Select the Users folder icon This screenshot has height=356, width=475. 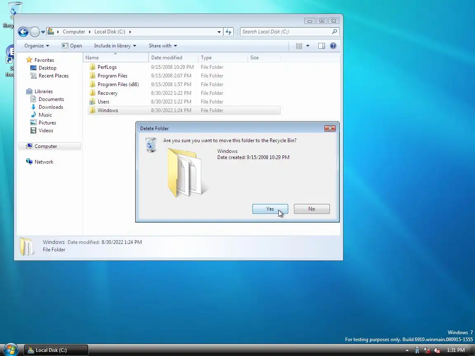pyautogui.click(x=92, y=102)
